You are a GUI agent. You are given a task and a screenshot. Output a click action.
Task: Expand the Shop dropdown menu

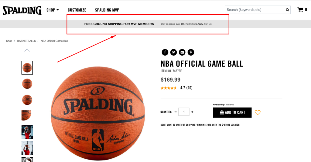tap(53, 10)
